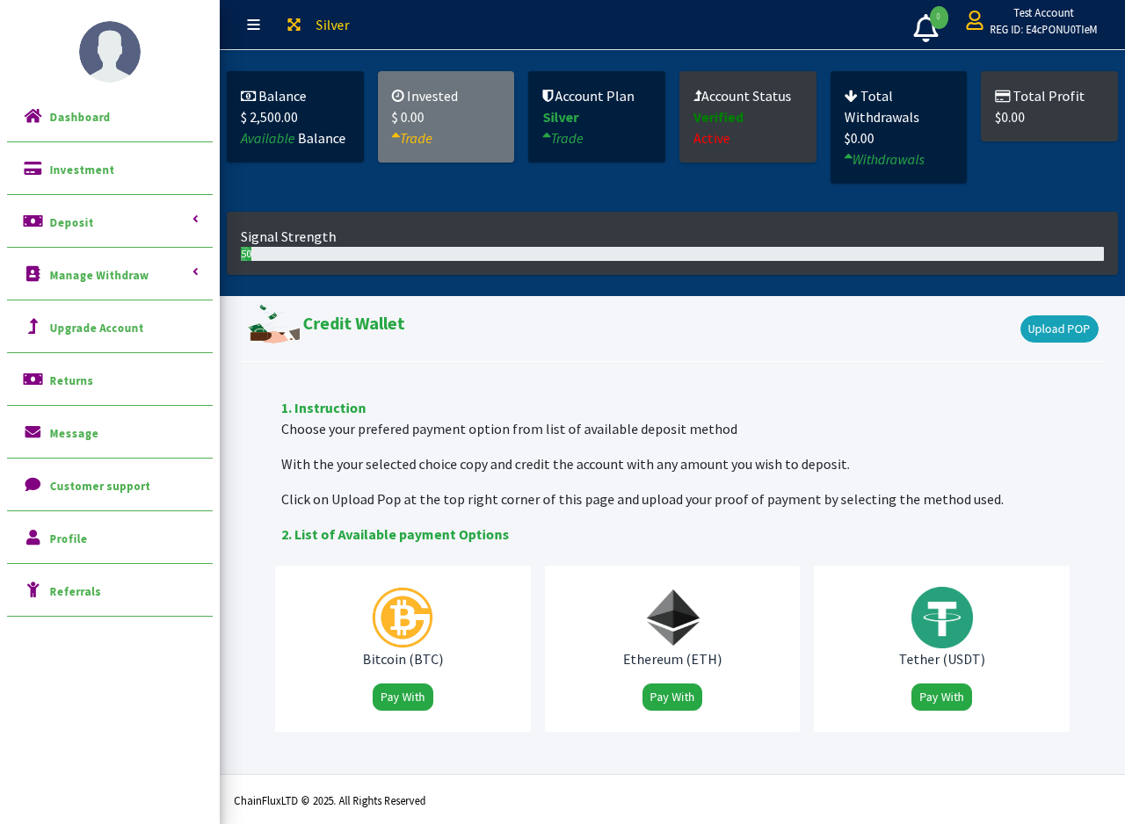
Task: Open the Message menu item
Action: (x=110, y=433)
